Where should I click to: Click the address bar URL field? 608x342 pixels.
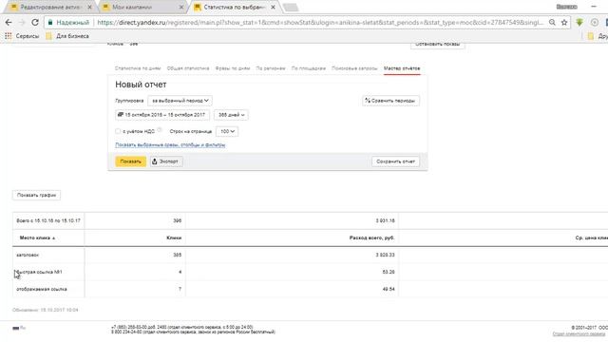coord(319,23)
